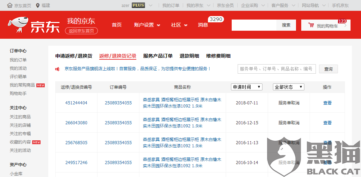Open order 25089354055 in 2018-07-11 row
The height and width of the screenshot is (177, 361).
coord(118,103)
